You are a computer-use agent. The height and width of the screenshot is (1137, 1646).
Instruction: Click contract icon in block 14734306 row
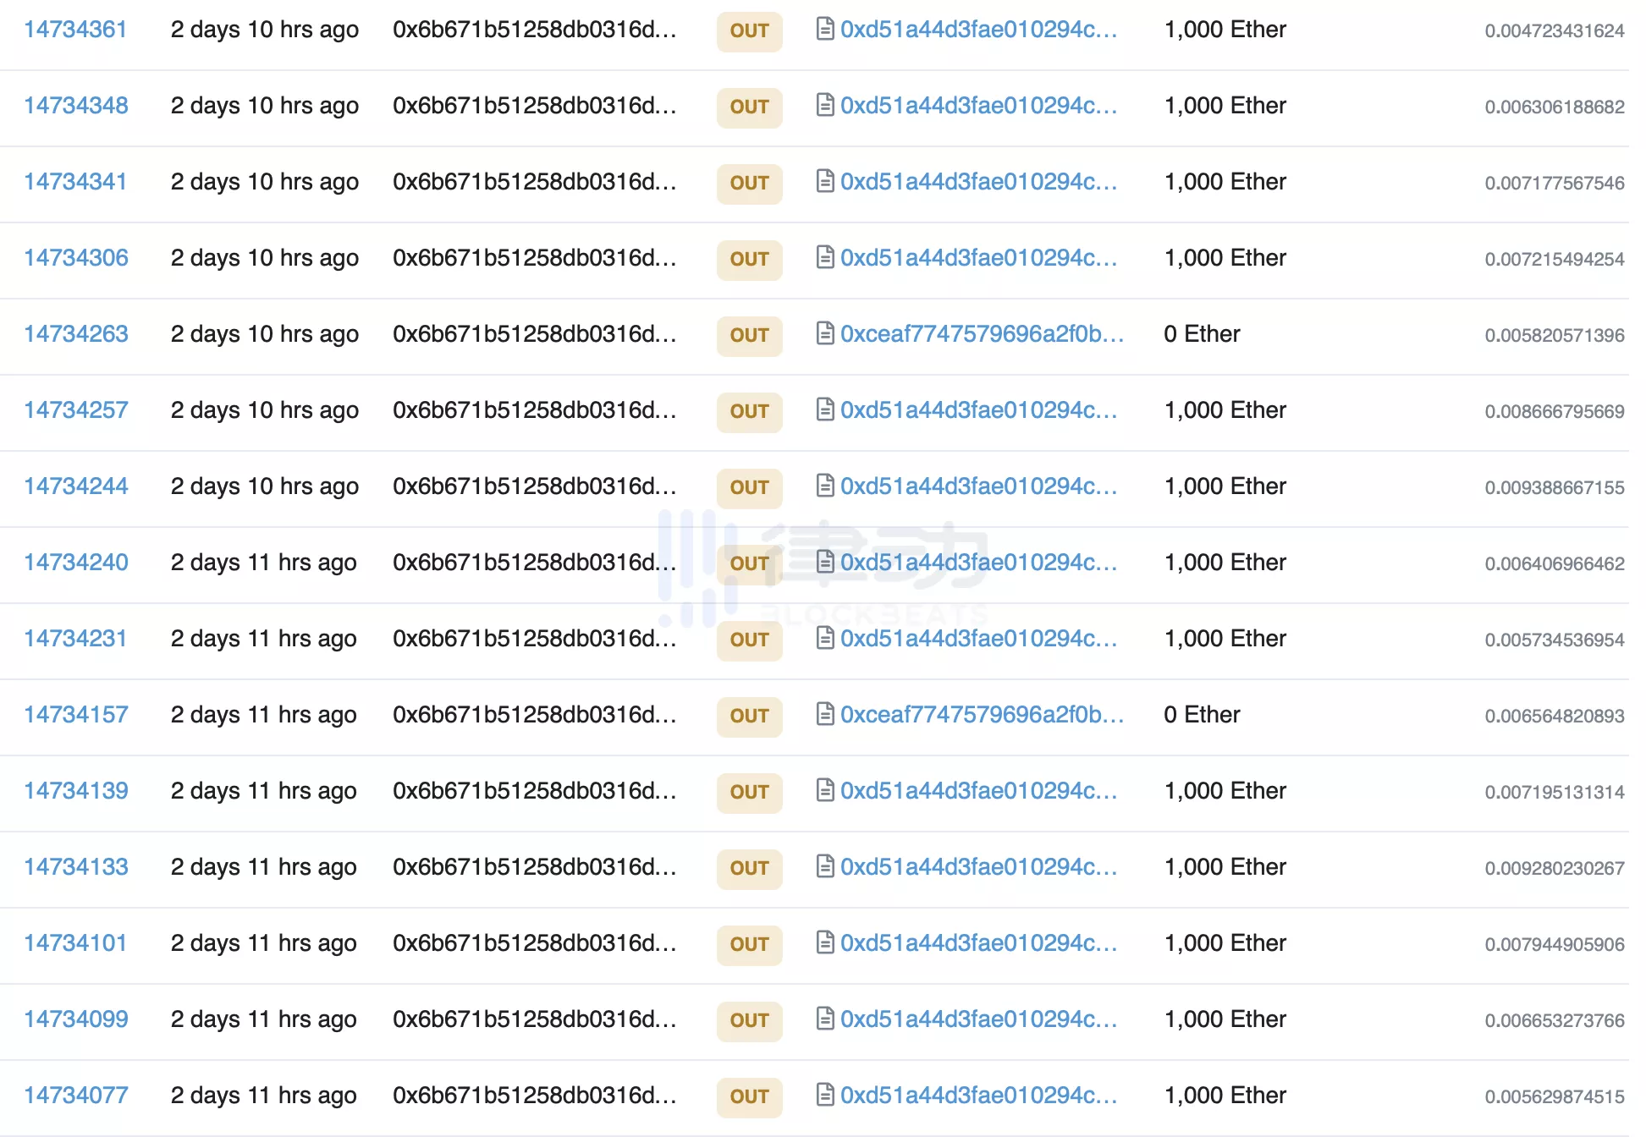point(824,258)
